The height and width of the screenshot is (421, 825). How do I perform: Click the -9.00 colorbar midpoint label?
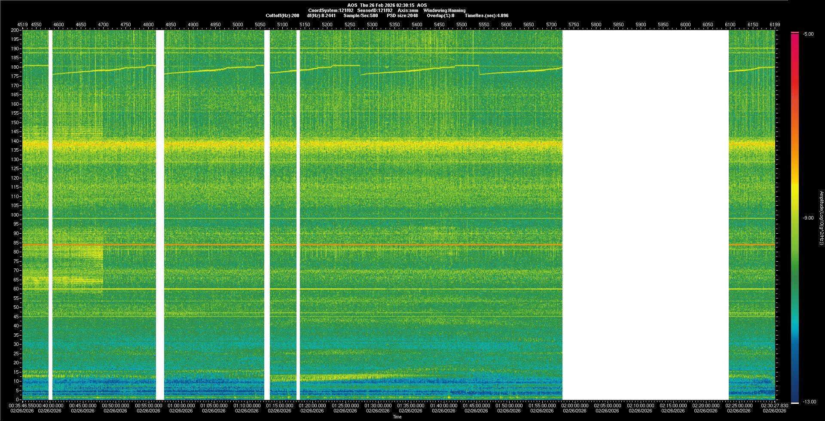[x=808, y=218]
